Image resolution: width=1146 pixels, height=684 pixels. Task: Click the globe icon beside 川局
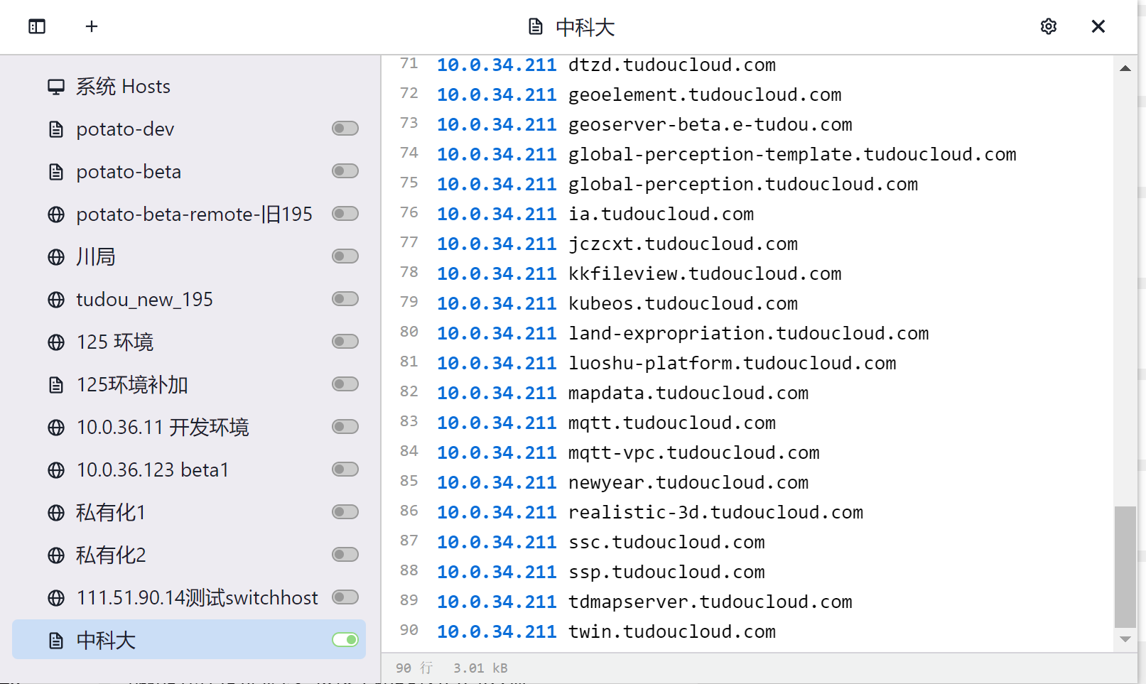pos(56,256)
